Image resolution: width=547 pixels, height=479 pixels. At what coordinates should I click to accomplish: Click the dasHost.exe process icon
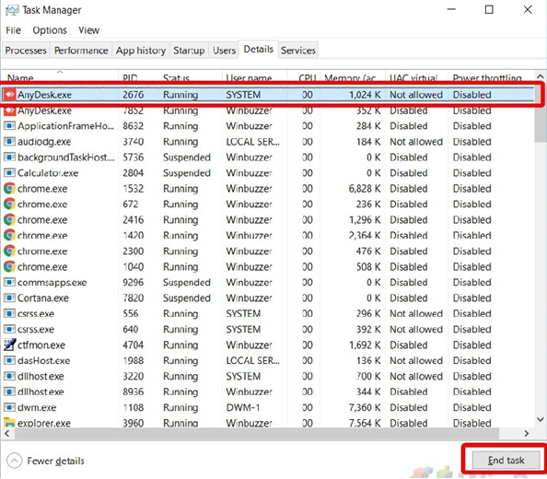point(10,360)
